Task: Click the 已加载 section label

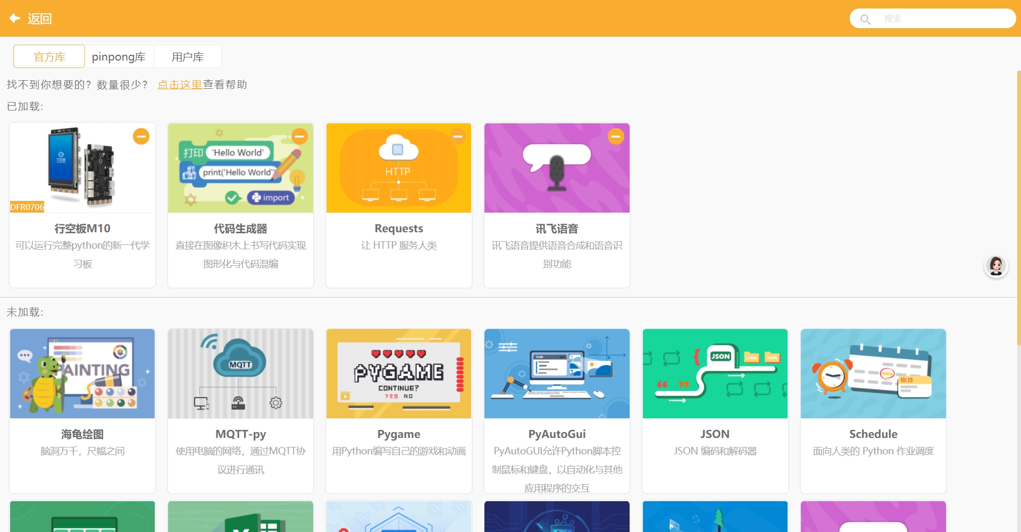Action: (x=25, y=106)
